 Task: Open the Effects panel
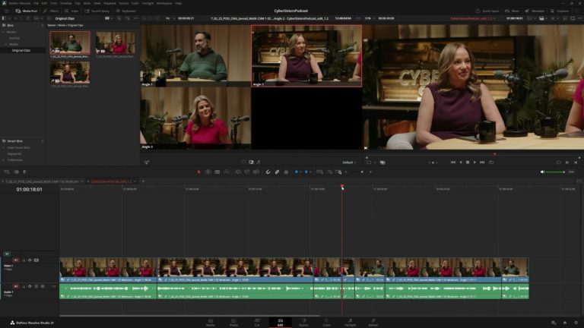51,11
